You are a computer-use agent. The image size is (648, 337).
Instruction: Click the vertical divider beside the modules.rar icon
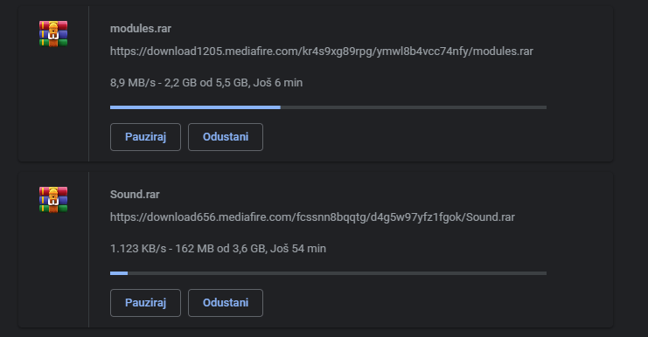[88, 84]
